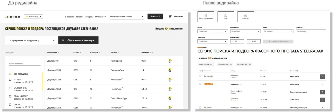The height and width of the screenshot is (112, 333).
Task: Add Ростов-на-Дону offer to cart
Action: 322,92
